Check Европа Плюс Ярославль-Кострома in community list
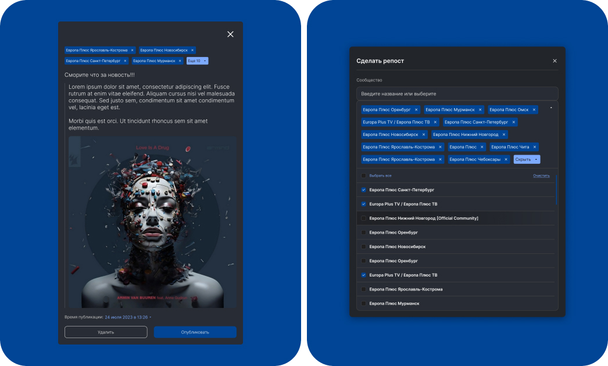The width and height of the screenshot is (608, 366). (363, 289)
